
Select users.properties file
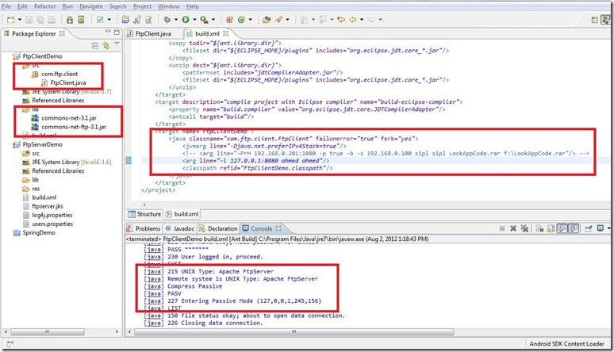(x=52, y=224)
